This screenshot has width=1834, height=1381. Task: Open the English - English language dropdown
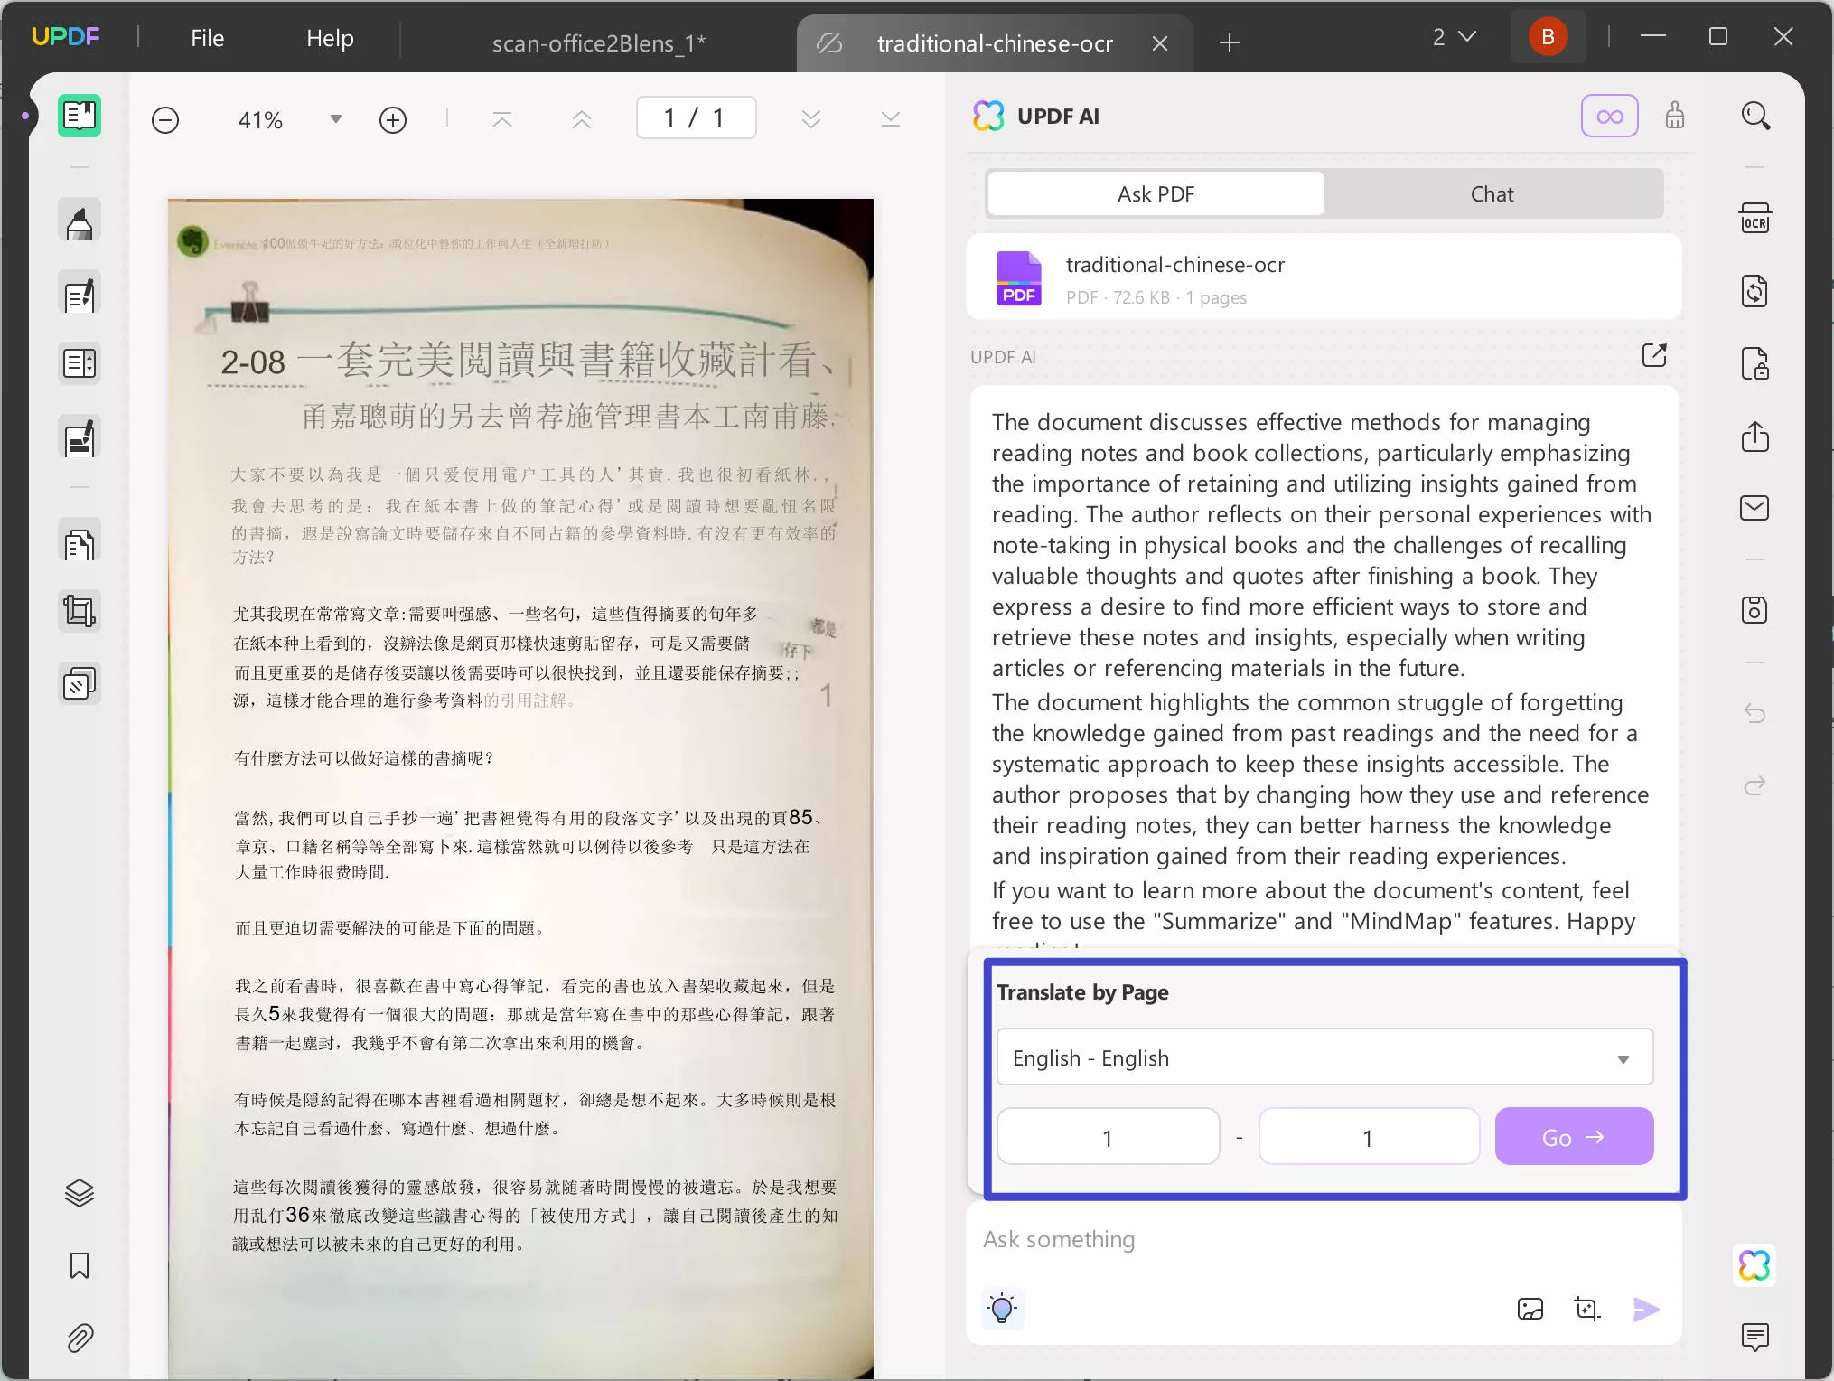tap(1324, 1057)
